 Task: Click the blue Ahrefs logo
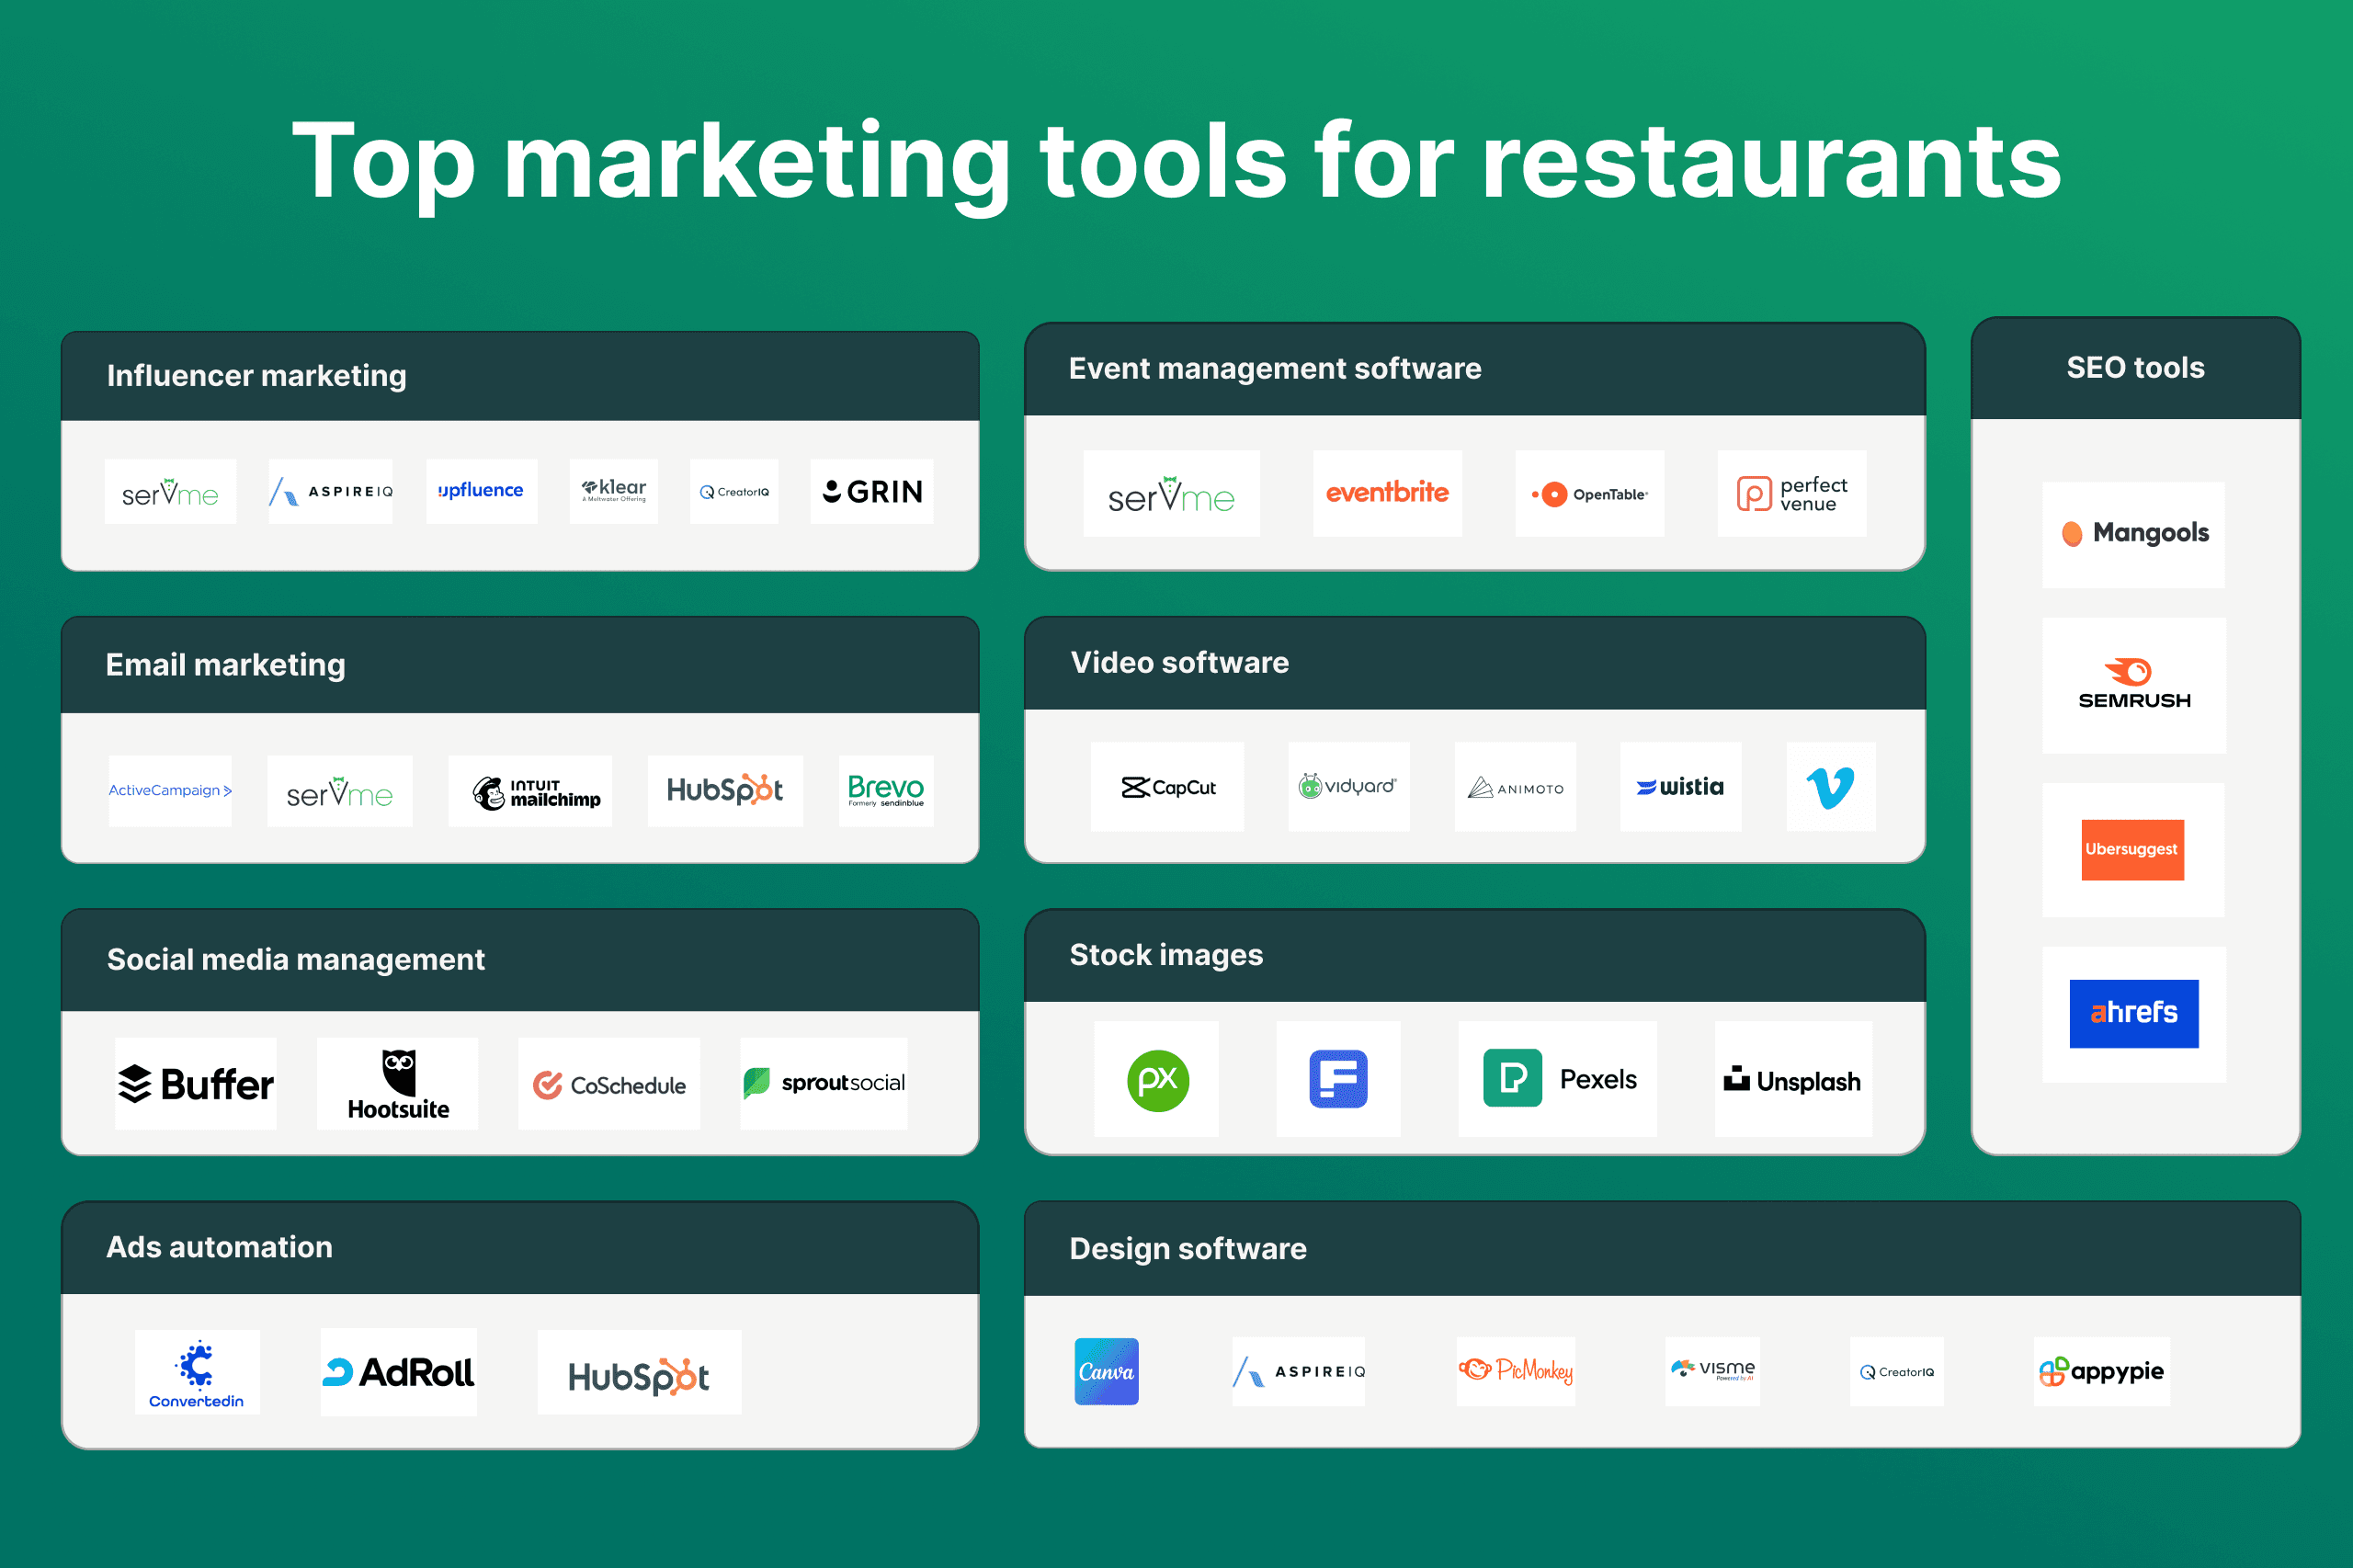2134,1013
